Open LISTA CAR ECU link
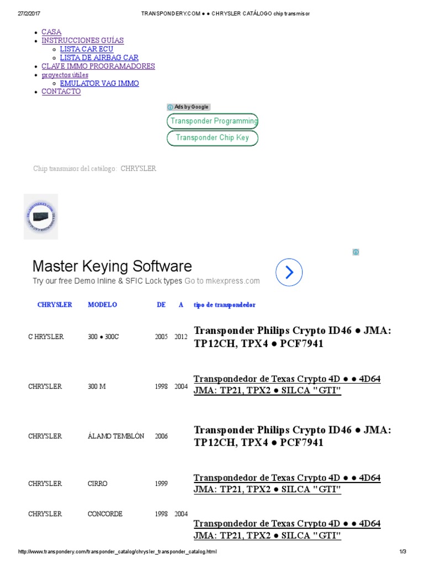424x566 pixels. click(x=87, y=49)
